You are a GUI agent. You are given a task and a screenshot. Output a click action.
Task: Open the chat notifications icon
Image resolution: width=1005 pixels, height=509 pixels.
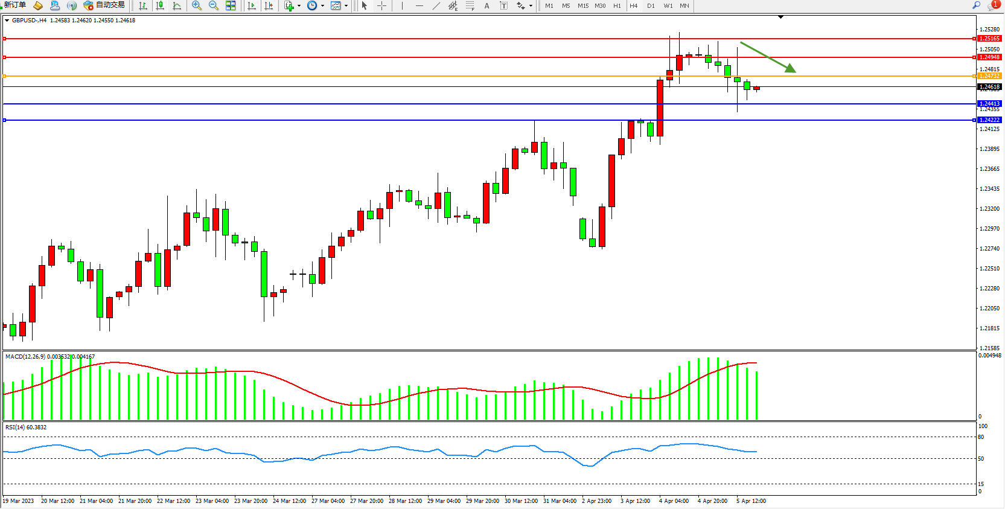click(x=993, y=5)
